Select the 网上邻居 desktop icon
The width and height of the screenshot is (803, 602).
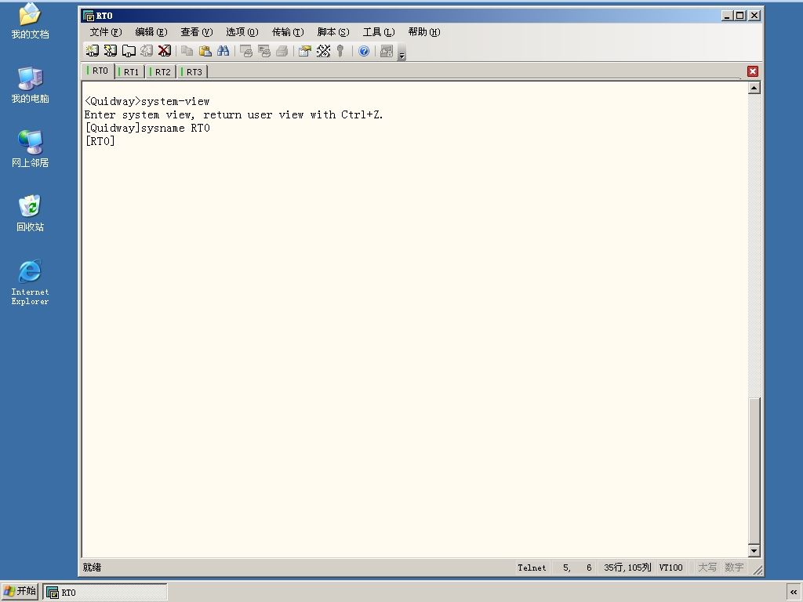coord(30,149)
